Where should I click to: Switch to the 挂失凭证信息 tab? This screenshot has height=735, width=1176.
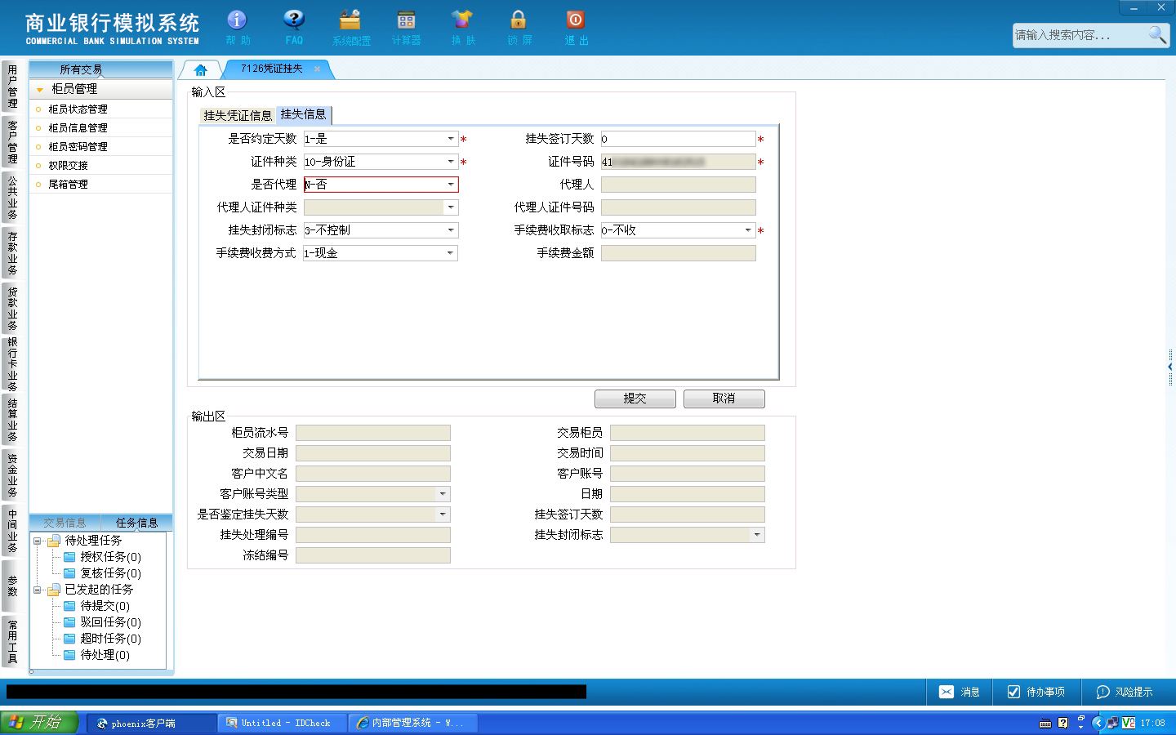pos(238,115)
